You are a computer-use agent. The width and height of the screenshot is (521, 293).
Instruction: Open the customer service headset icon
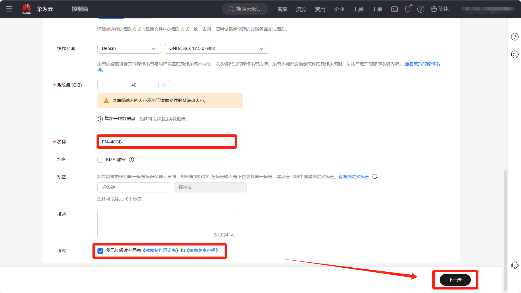tap(515, 265)
